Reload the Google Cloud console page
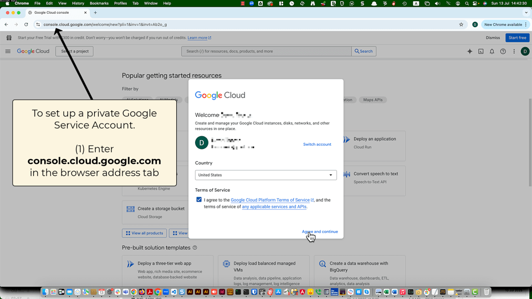 [26, 24]
